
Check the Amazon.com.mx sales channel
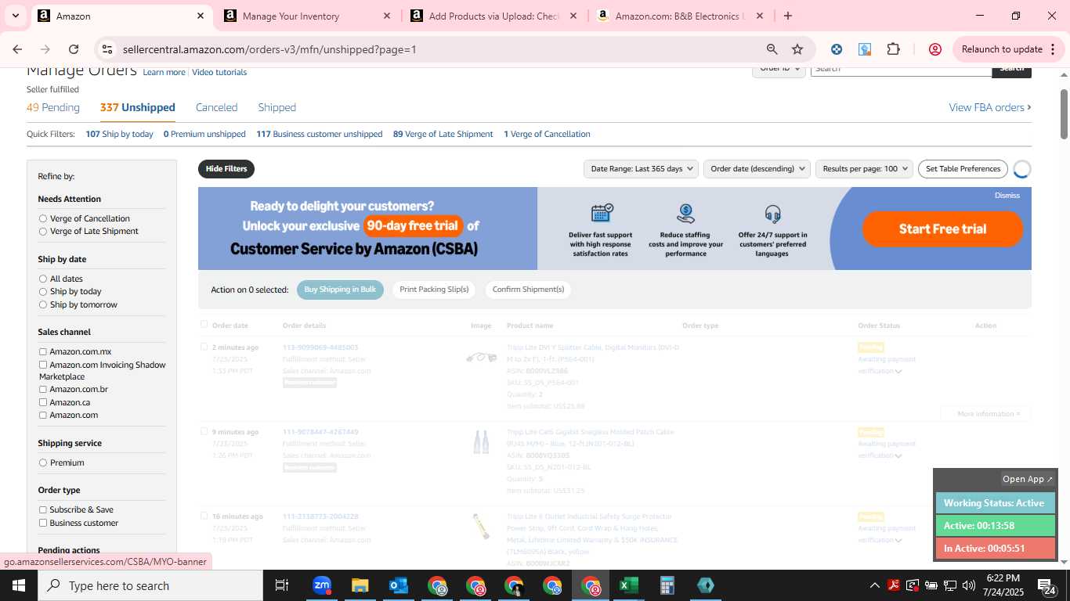coord(43,352)
